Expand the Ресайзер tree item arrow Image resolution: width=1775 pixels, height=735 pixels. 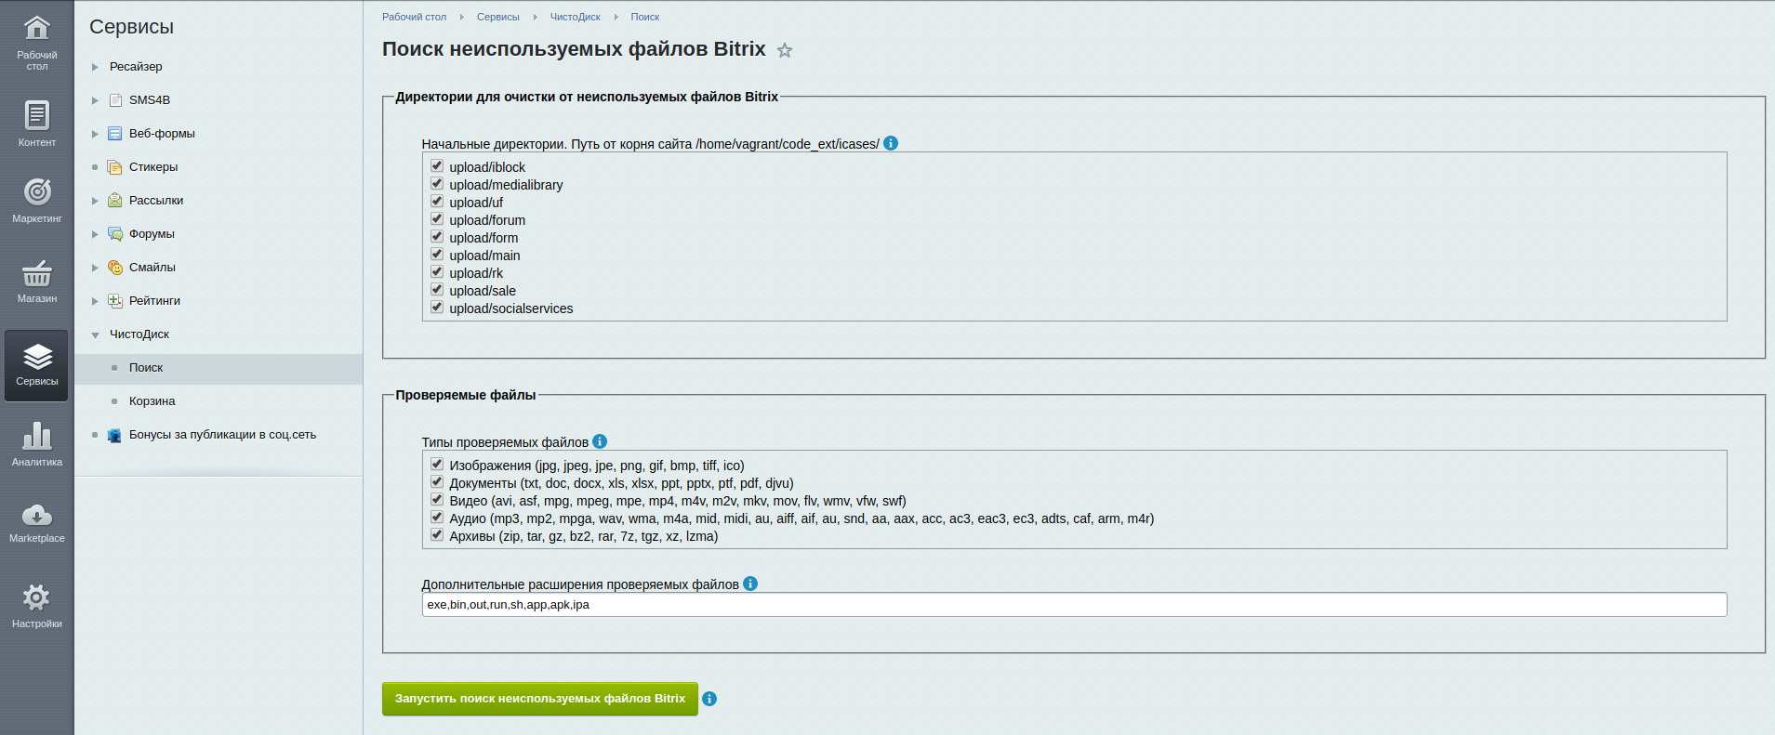click(95, 67)
